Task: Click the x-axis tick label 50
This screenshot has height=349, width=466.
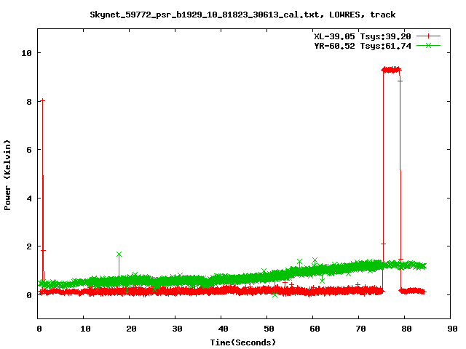Action: pyautogui.click(x=269, y=329)
